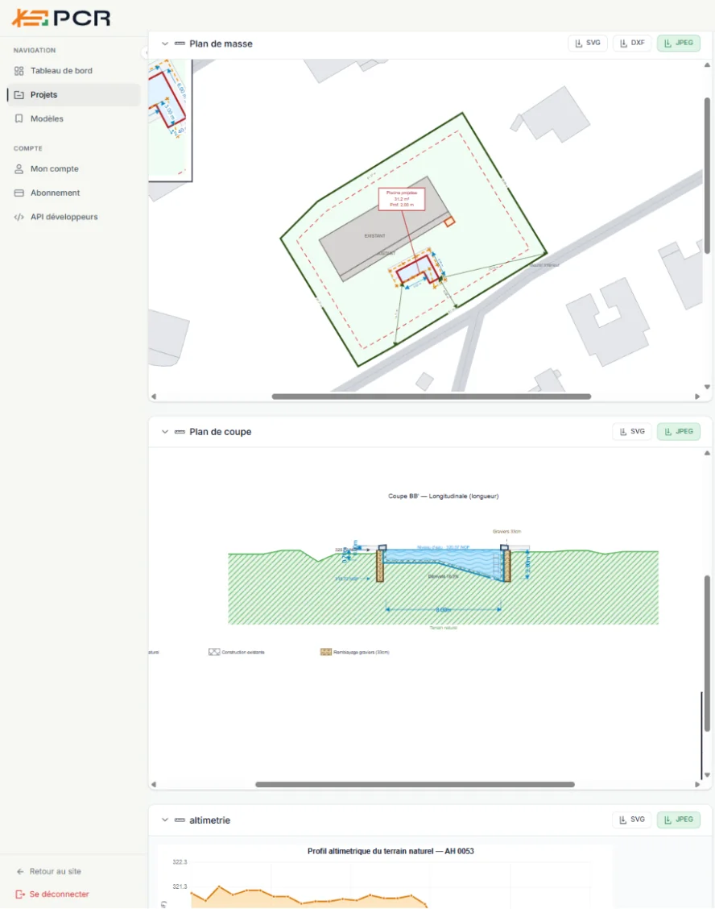Click the API développeurs code icon

click(19, 217)
